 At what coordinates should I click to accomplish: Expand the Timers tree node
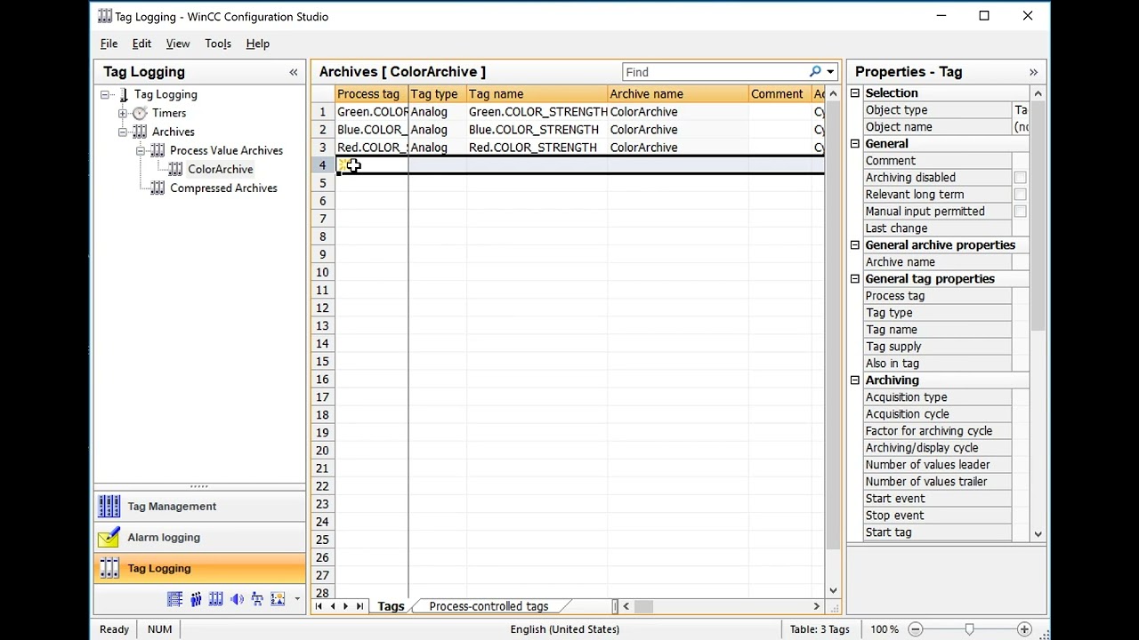coord(123,113)
